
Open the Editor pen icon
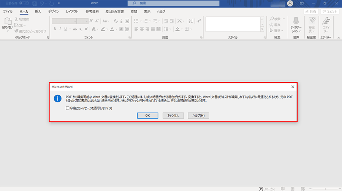[326, 21]
